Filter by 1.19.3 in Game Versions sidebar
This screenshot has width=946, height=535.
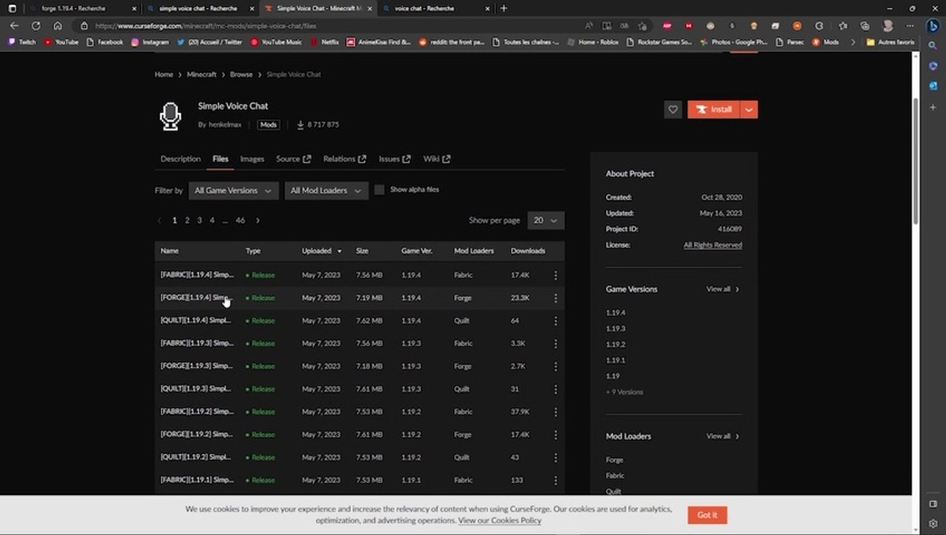(615, 328)
